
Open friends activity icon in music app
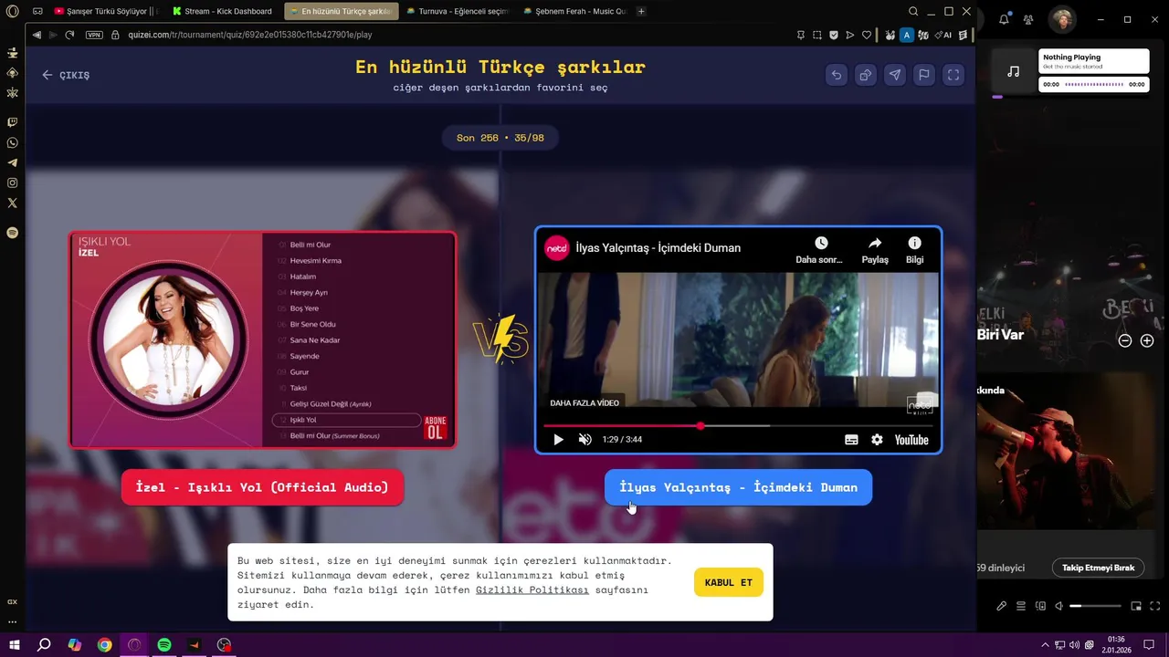(x=1028, y=19)
